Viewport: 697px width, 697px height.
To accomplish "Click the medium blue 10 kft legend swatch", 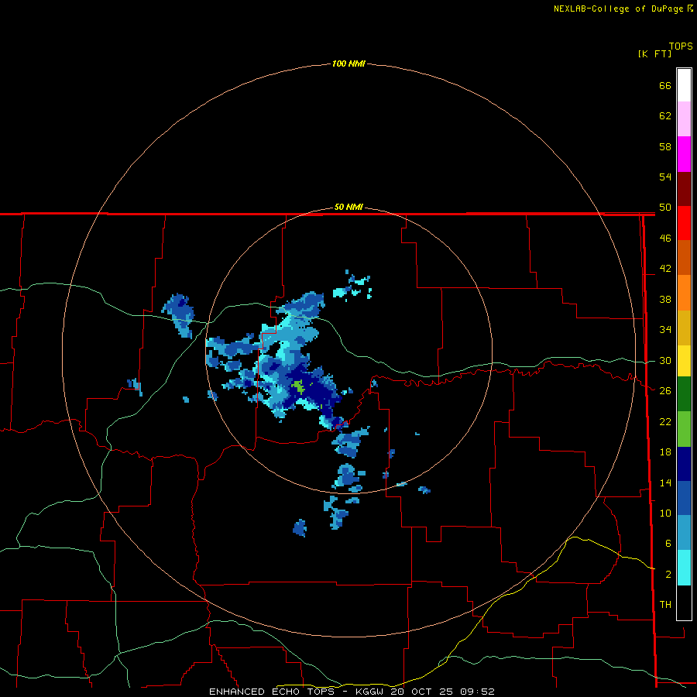I will 684,498.
